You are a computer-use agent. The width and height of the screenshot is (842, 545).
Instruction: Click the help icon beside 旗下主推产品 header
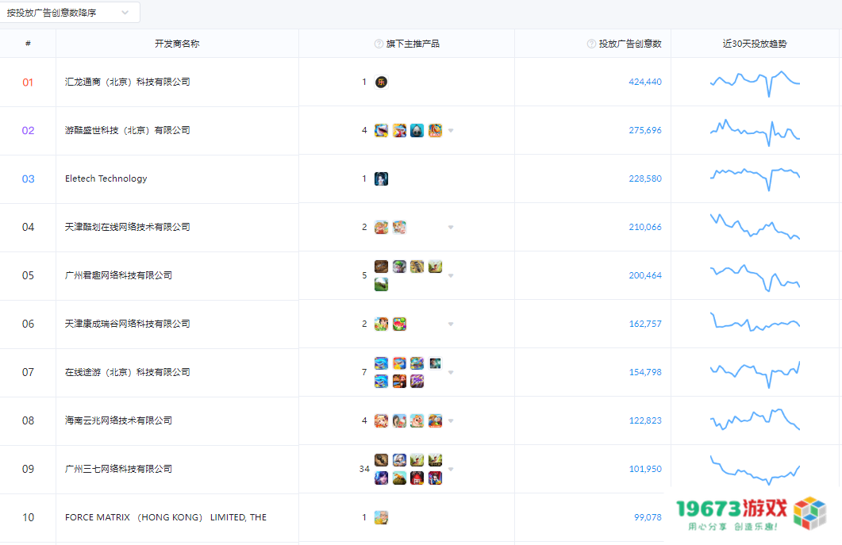click(379, 44)
